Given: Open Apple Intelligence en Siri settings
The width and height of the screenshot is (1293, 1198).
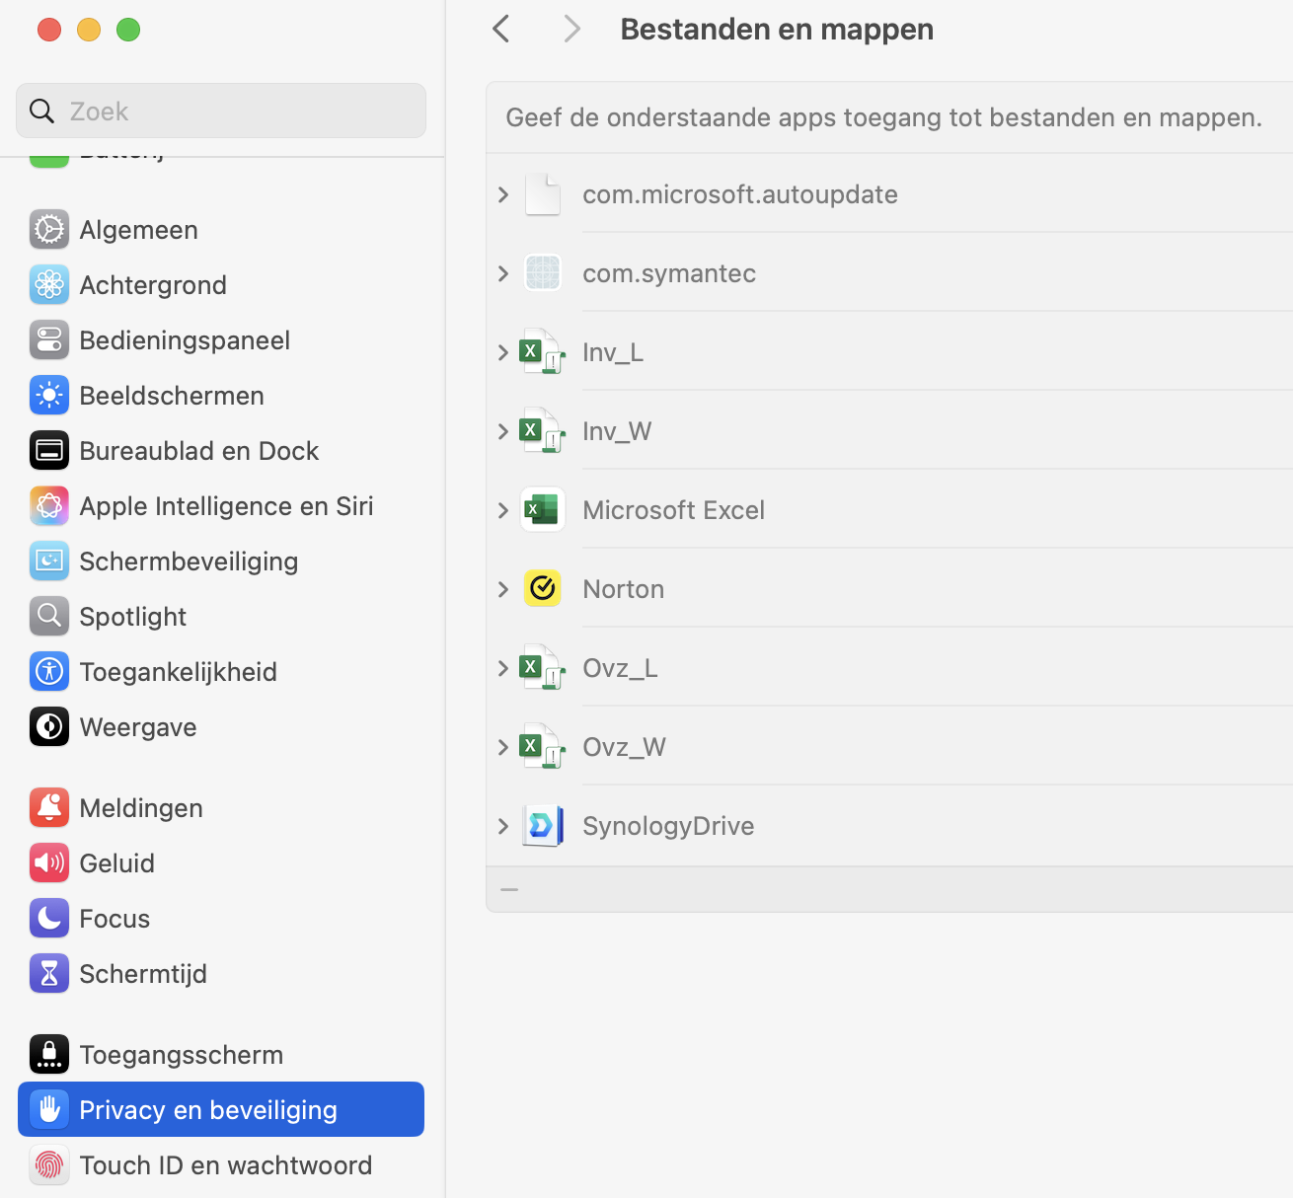Looking at the screenshot, I should 226,506.
